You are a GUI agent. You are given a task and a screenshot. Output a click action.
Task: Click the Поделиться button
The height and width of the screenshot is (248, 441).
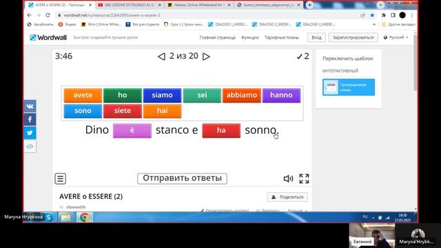(287, 197)
